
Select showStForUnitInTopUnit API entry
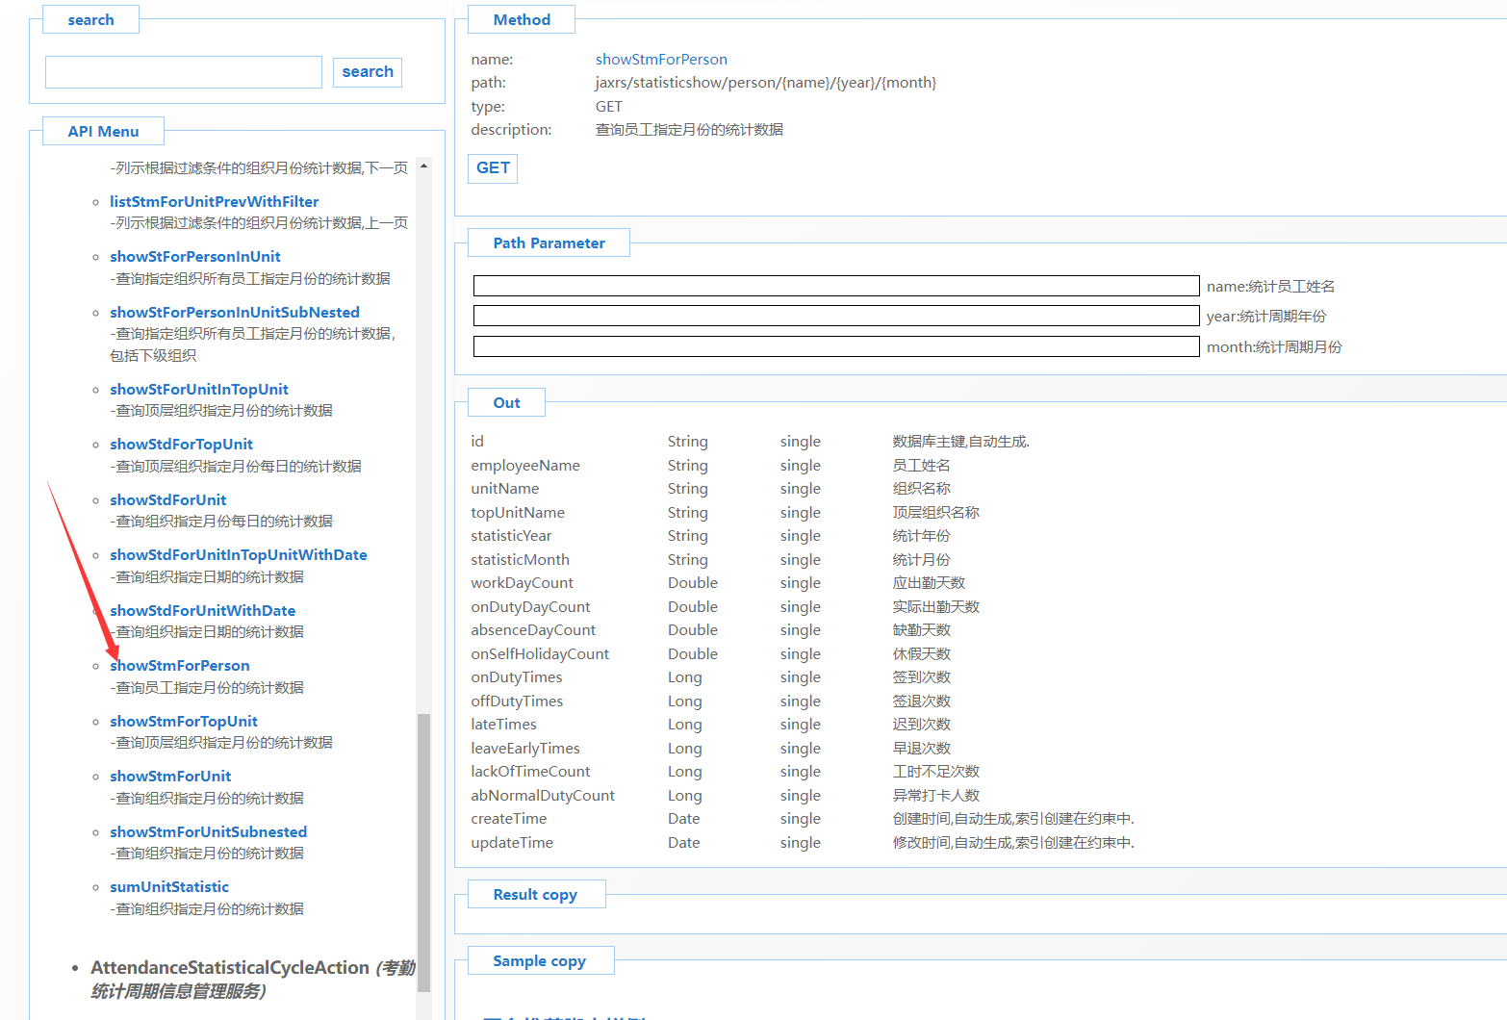pyautogui.click(x=199, y=390)
